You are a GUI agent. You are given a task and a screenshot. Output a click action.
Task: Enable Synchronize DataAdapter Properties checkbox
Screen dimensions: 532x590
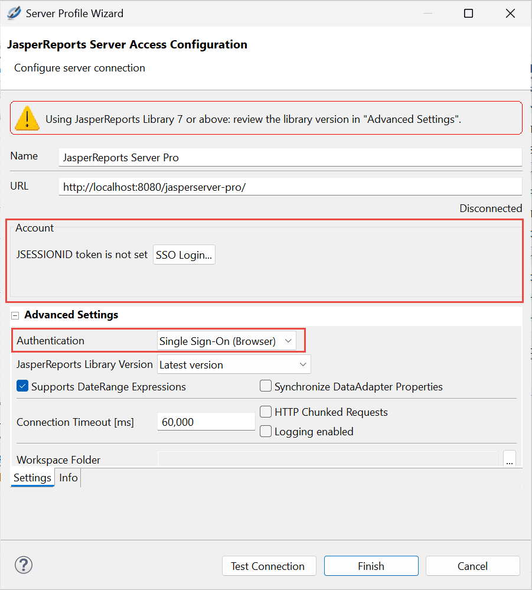266,386
